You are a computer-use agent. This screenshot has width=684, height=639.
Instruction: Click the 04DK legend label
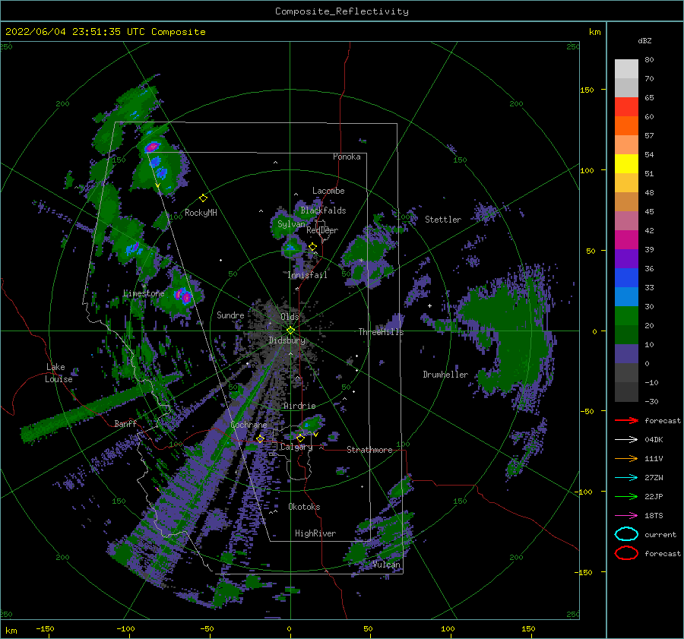654,440
